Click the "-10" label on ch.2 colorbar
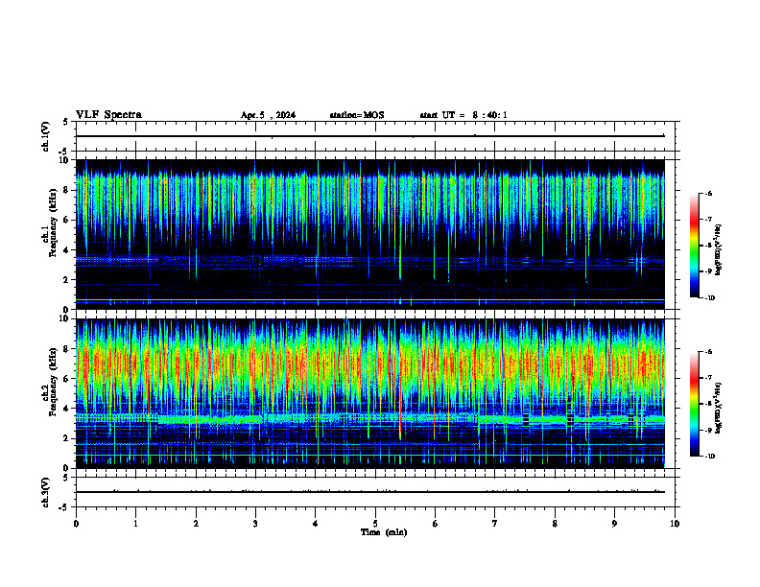The width and height of the screenshot is (760, 587). pos(710,457)
